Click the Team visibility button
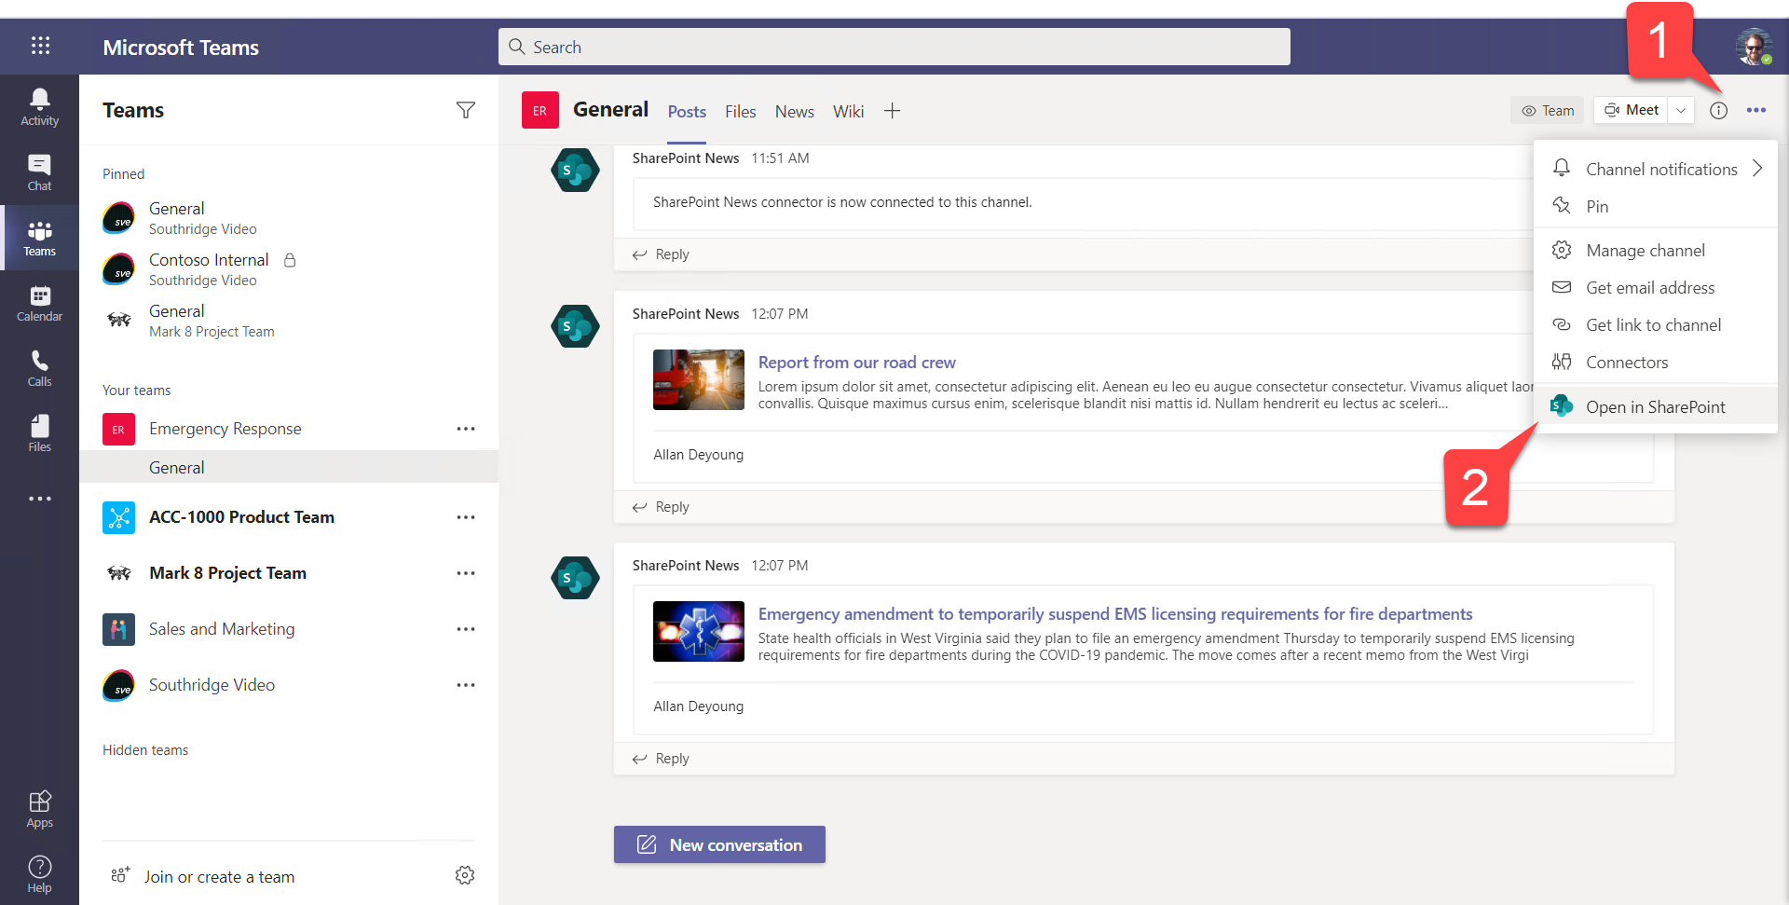 [1547, 110]
